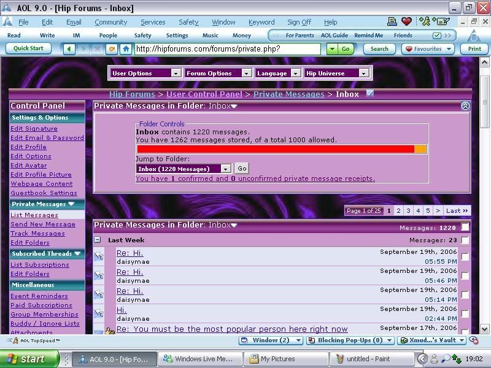Check the select-all Messages 1220 checkbox
This screenshot has width=491, height=368.
tap(465, 228)
